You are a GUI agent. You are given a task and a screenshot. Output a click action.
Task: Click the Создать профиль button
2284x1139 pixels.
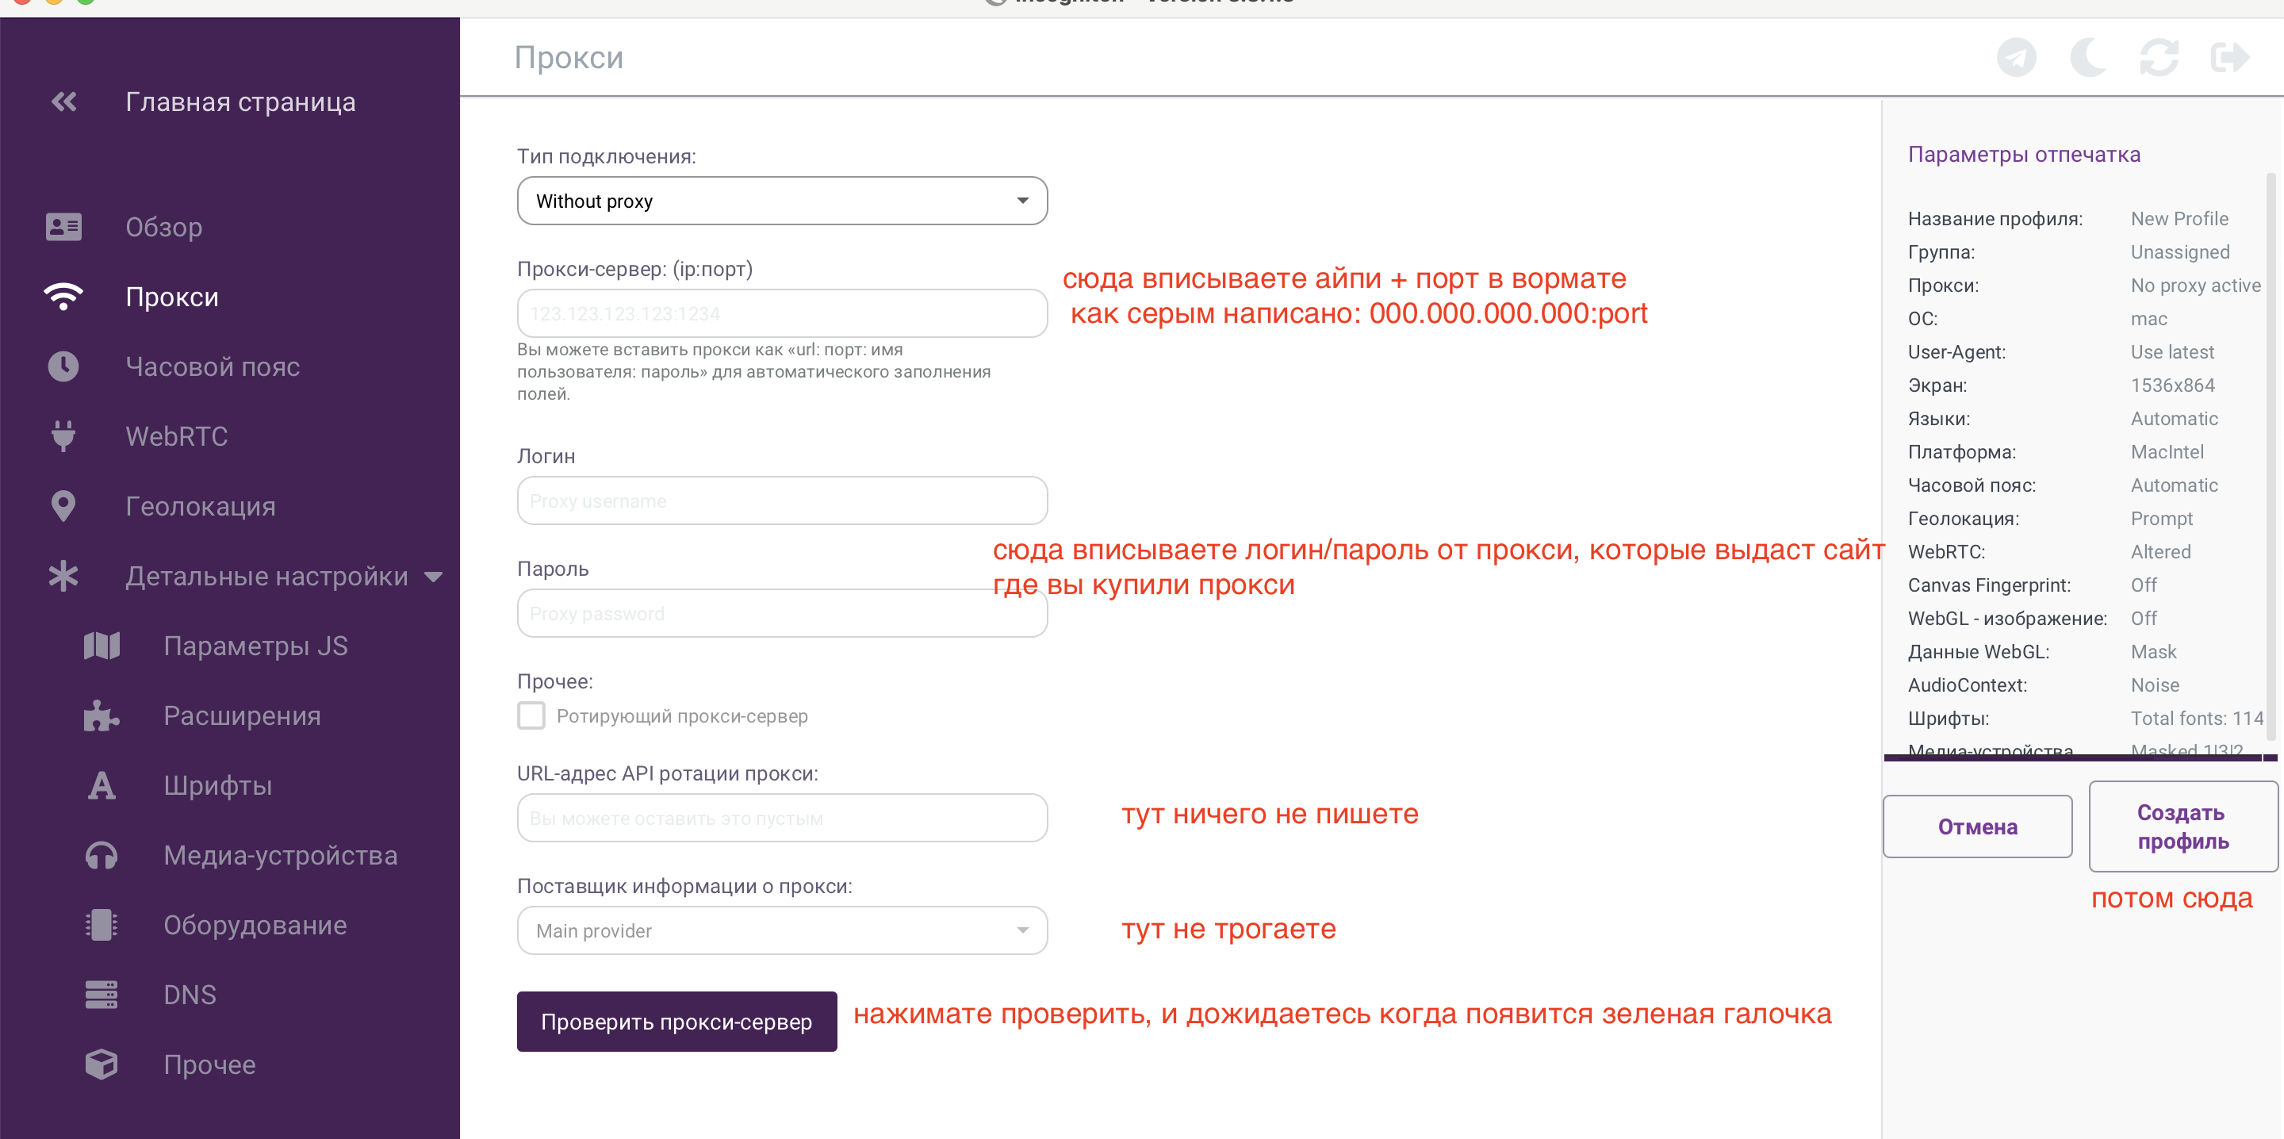click(2183, 826)
